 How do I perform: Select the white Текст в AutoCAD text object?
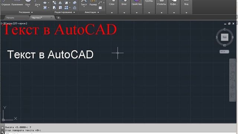click(x=50, y=54)
